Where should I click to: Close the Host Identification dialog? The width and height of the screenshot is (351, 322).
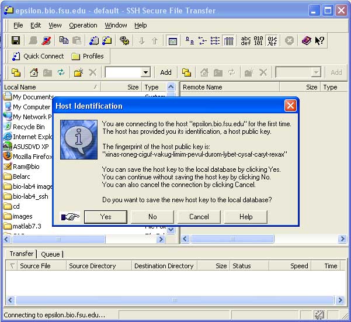290,105
